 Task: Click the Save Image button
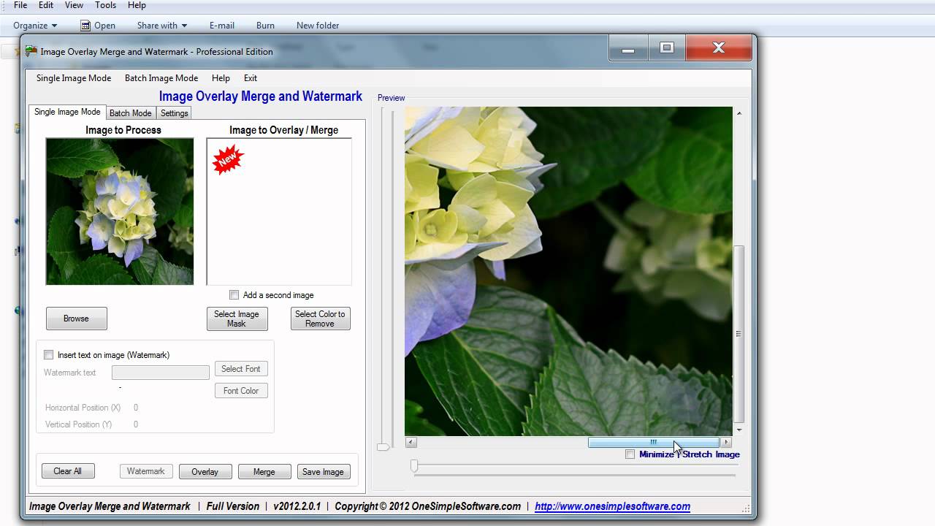point(324,472)
